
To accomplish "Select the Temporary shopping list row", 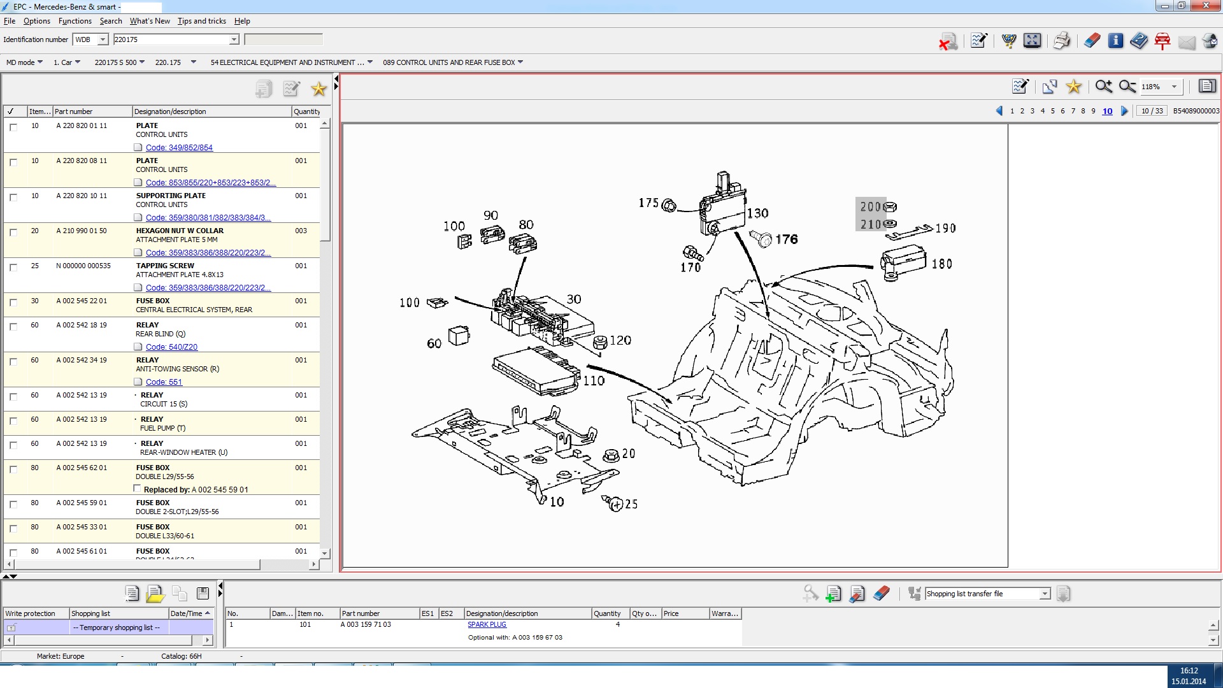I will click(x=108, y=627).
